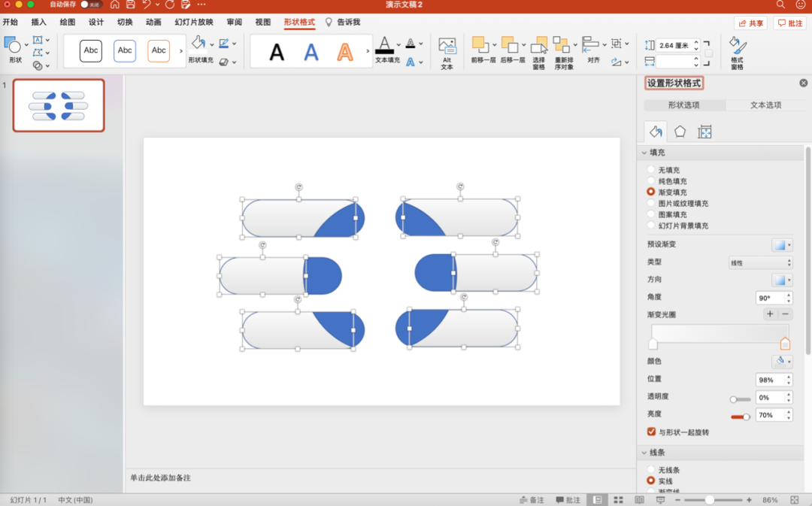Select the 效果 pentagon icon in format panel
Image resolution: width=812 pixels, height=506 pixels.
[680, 132]
